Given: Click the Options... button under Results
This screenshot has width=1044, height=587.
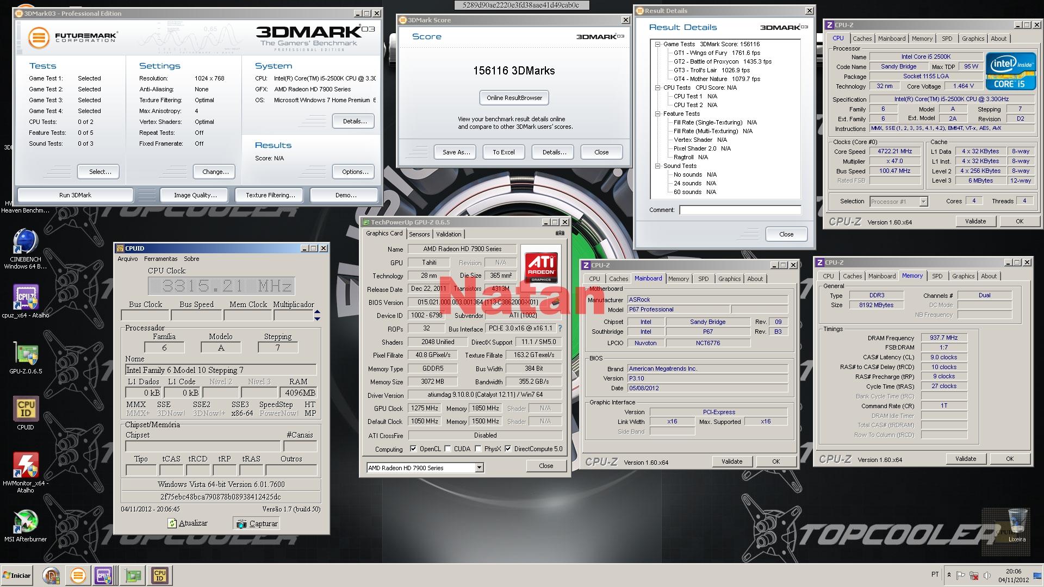Looking at the screenshot, I should click(355, 172).
